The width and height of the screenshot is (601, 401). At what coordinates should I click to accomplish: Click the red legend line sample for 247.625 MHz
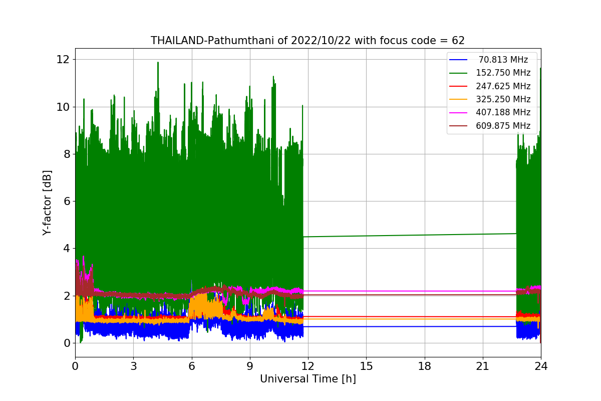(458, 86)
